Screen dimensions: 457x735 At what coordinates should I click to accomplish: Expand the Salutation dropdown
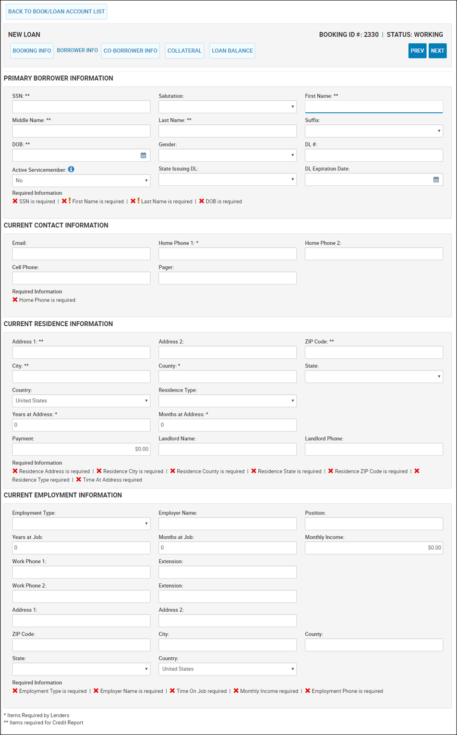coord(228,107)
